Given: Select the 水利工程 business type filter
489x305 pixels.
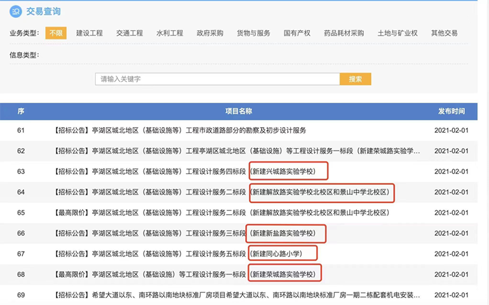Looking at the screenshot, I should tap(170, 33).
